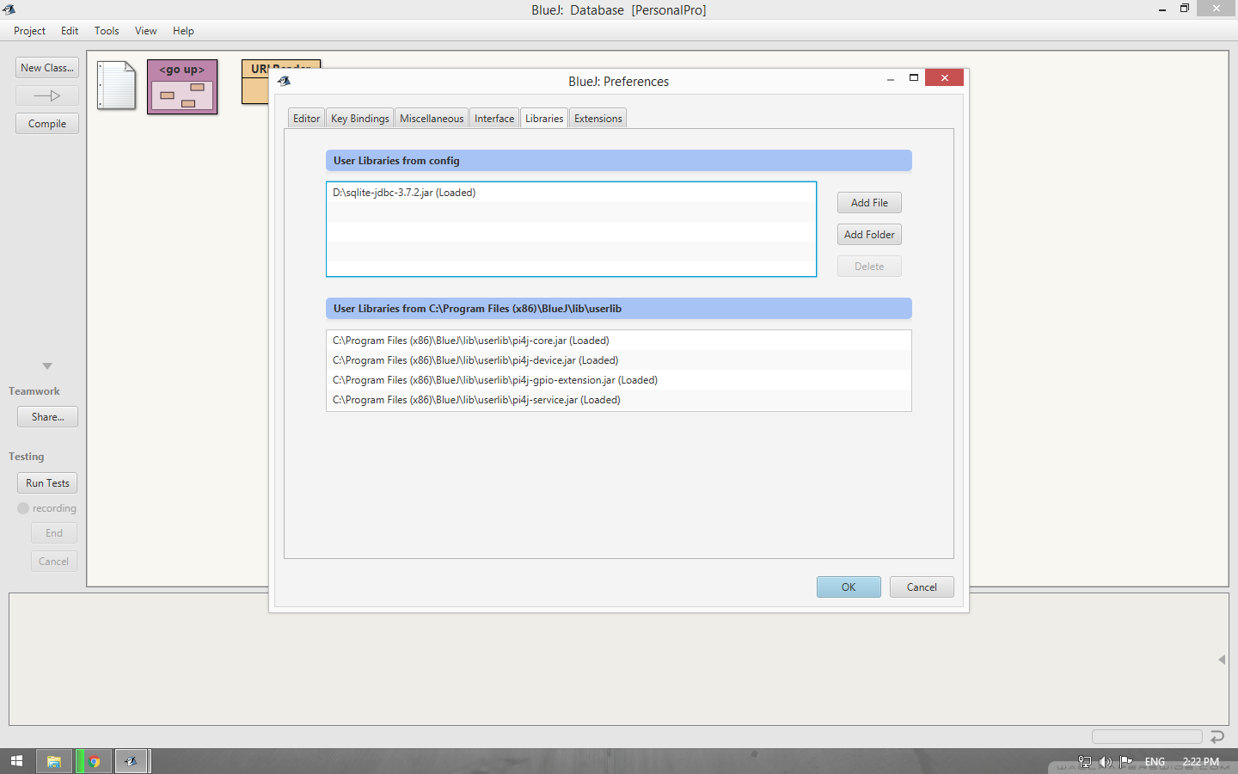
Task: Switch to the Miscellaneous tab
Action: click(431, 119)
